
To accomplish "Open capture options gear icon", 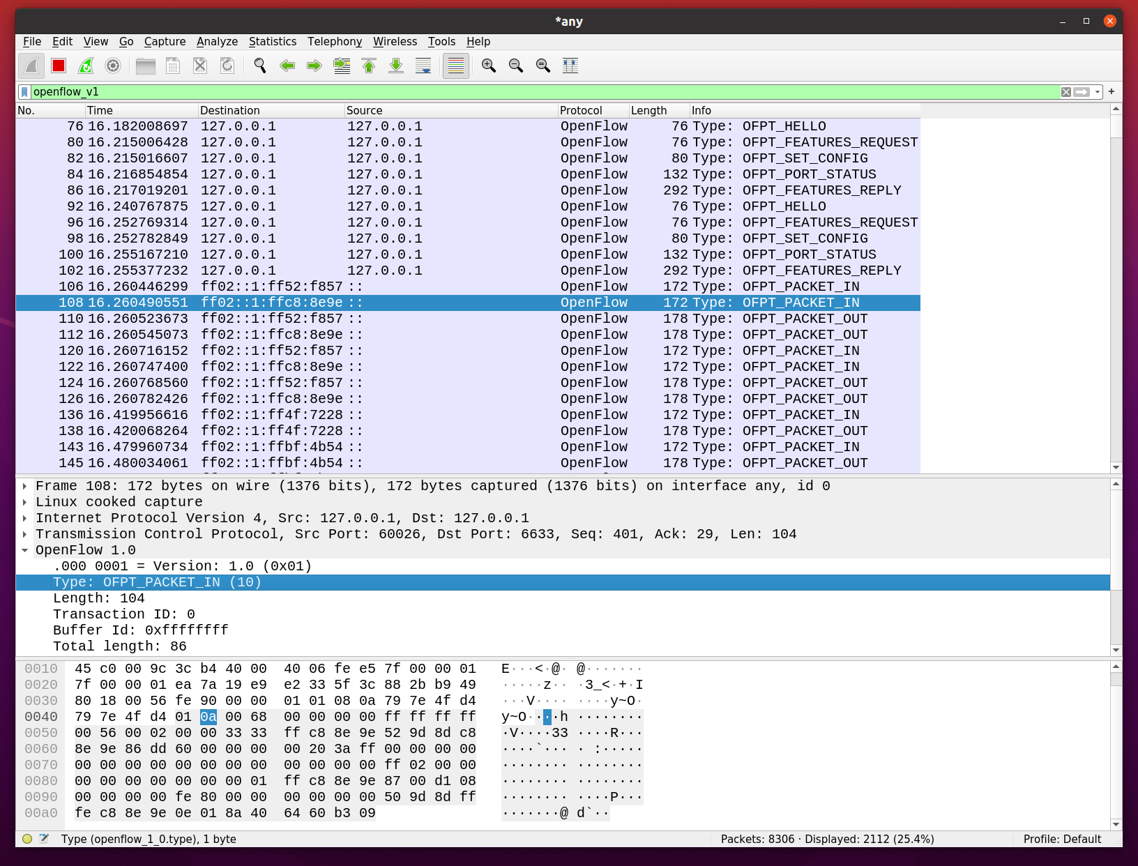I will pyautogui.click(x=113, y=66).
